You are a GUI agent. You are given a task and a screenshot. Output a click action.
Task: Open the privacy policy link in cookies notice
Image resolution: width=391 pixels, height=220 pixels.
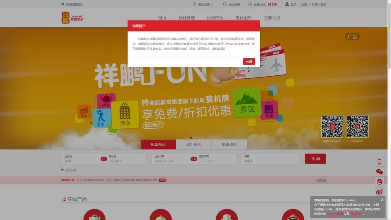pyautogui.click(x=356, y=214)
